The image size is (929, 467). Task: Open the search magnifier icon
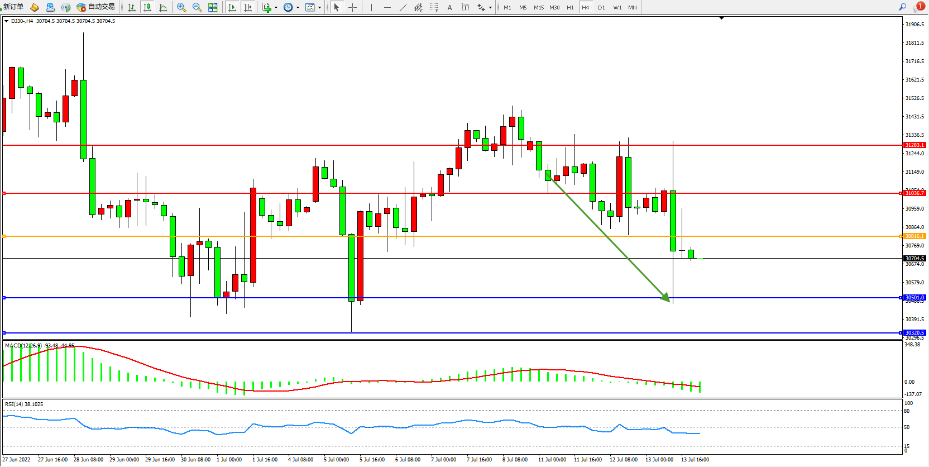[x=902, y=7]
